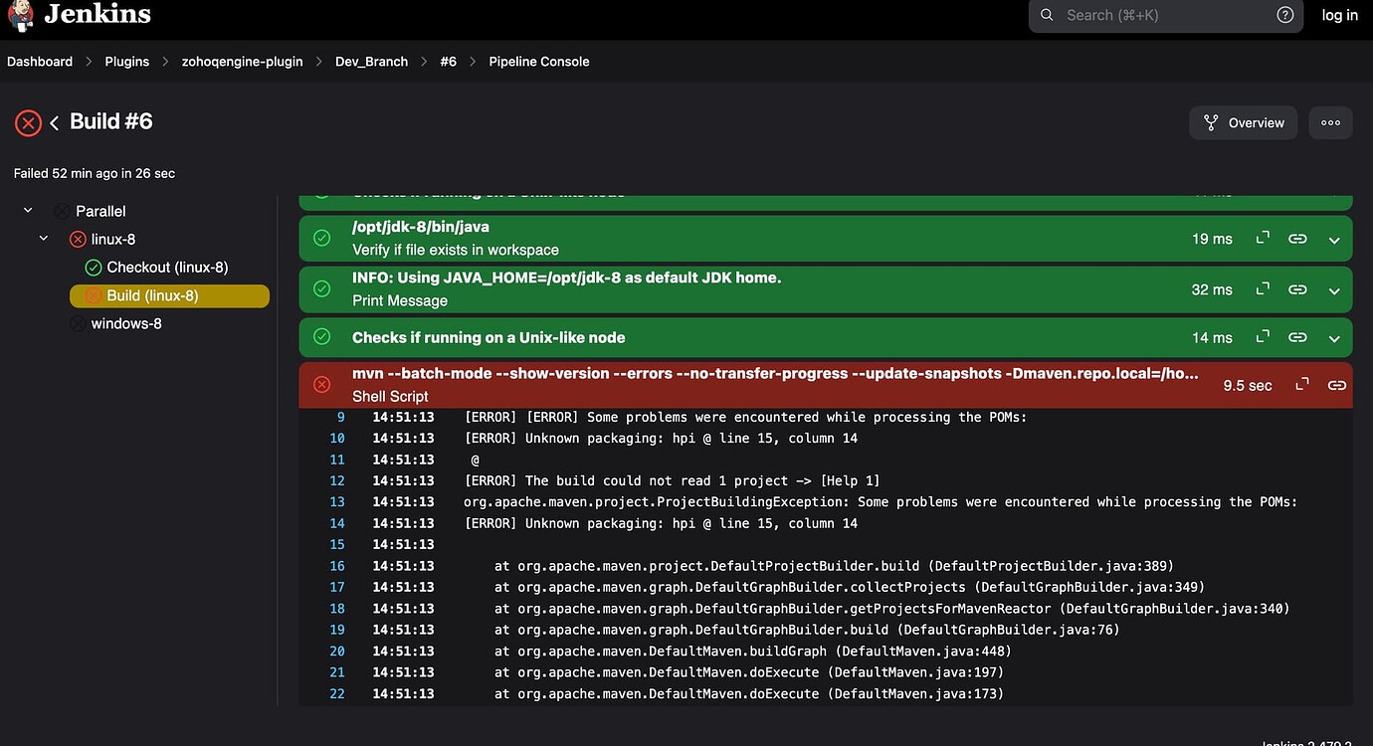Click the log in link
Screen dimensions: 1373x746
point(1339,15)
